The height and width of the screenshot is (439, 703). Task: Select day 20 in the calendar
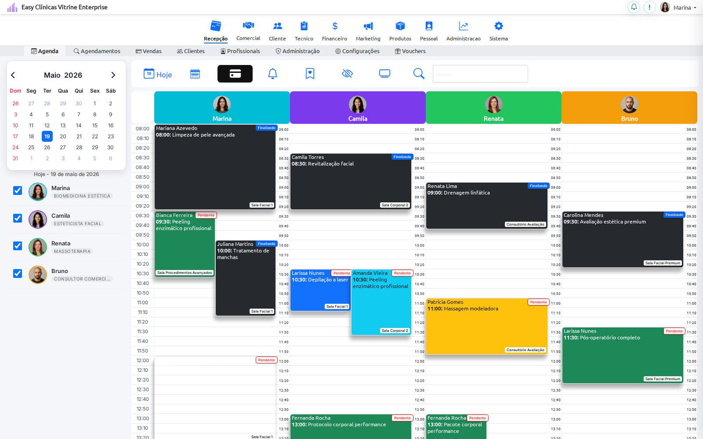[63, 137]
